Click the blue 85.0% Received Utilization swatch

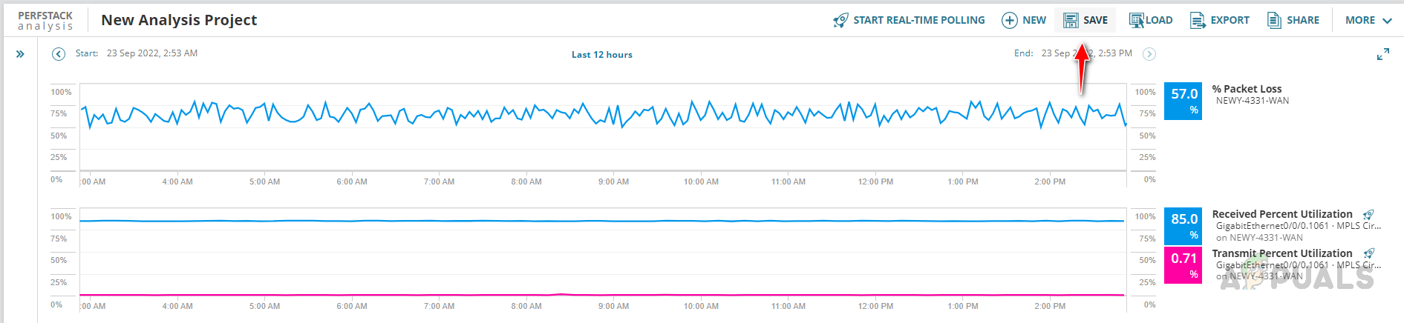click(x=1183, y=226)
